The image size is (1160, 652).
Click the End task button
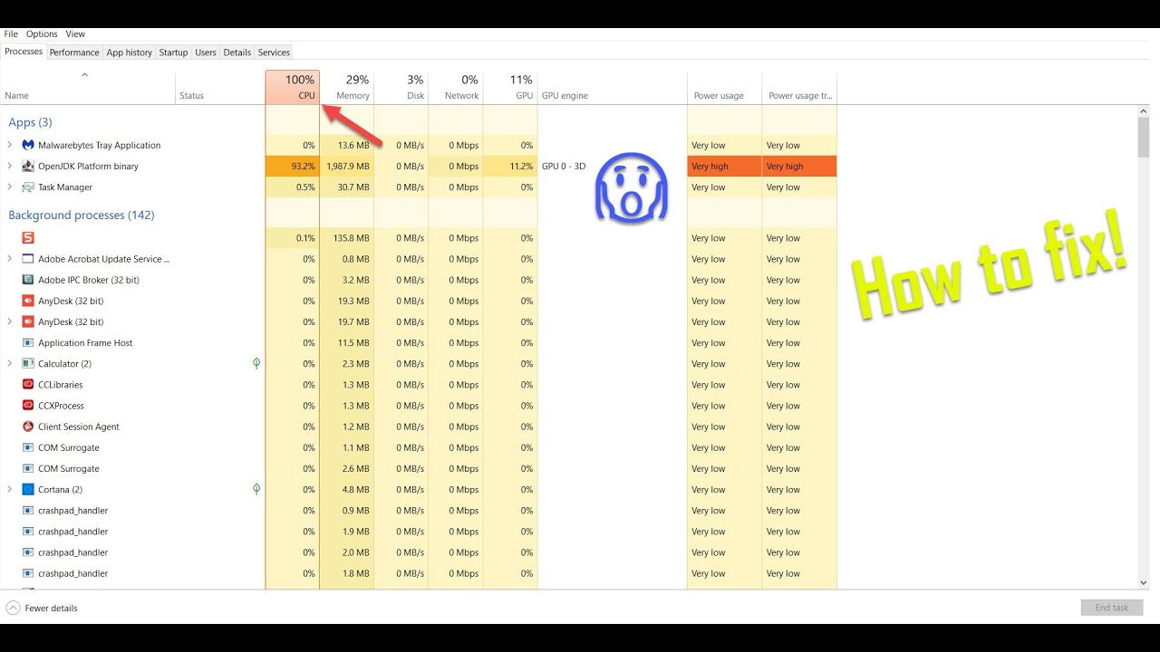pos(1111,608)
